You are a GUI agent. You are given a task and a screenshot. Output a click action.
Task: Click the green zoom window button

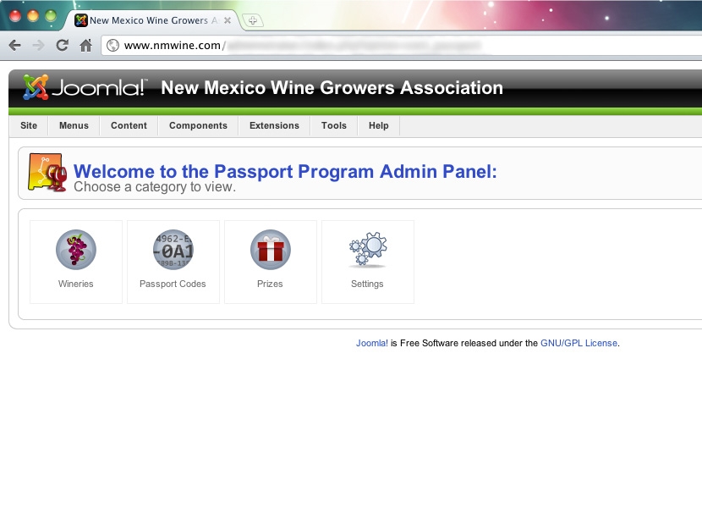point(51,16)
